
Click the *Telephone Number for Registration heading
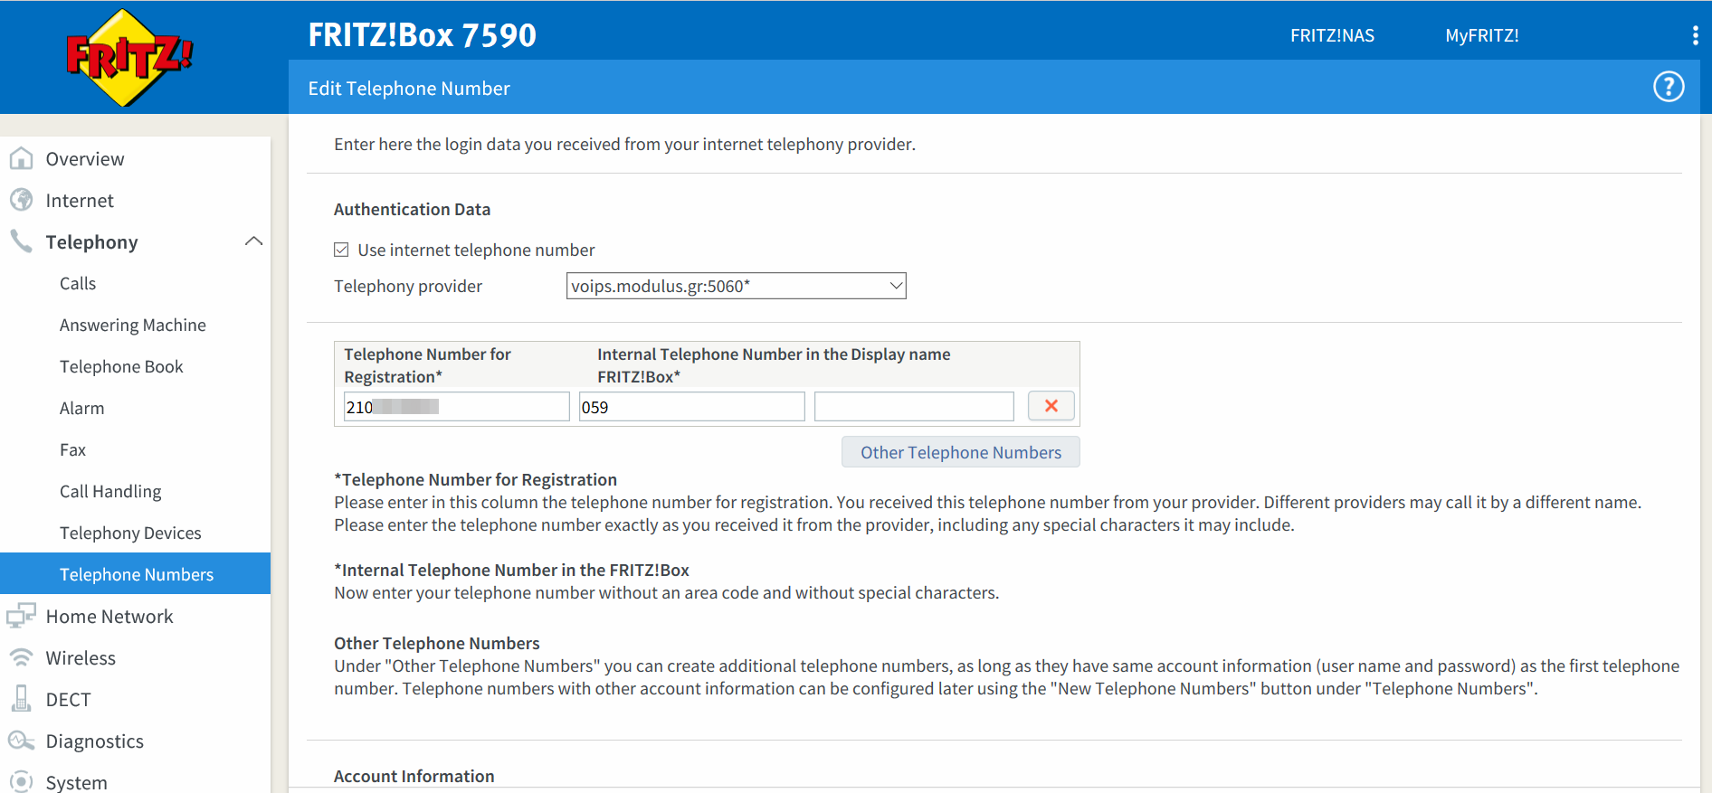475,480
